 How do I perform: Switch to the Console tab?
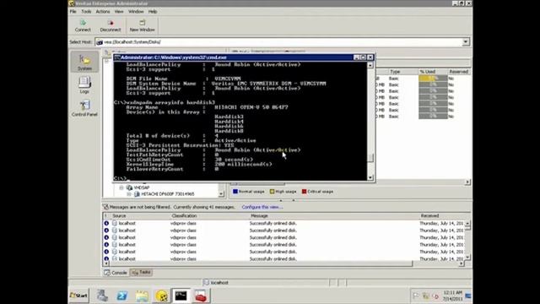tap(116, 273)
